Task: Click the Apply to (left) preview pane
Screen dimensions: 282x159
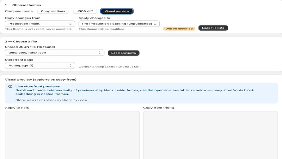Action: pyautogui.click(x=72, y=135)
